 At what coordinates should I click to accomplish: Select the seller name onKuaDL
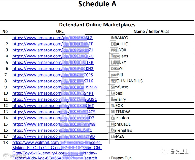[121, 124]
